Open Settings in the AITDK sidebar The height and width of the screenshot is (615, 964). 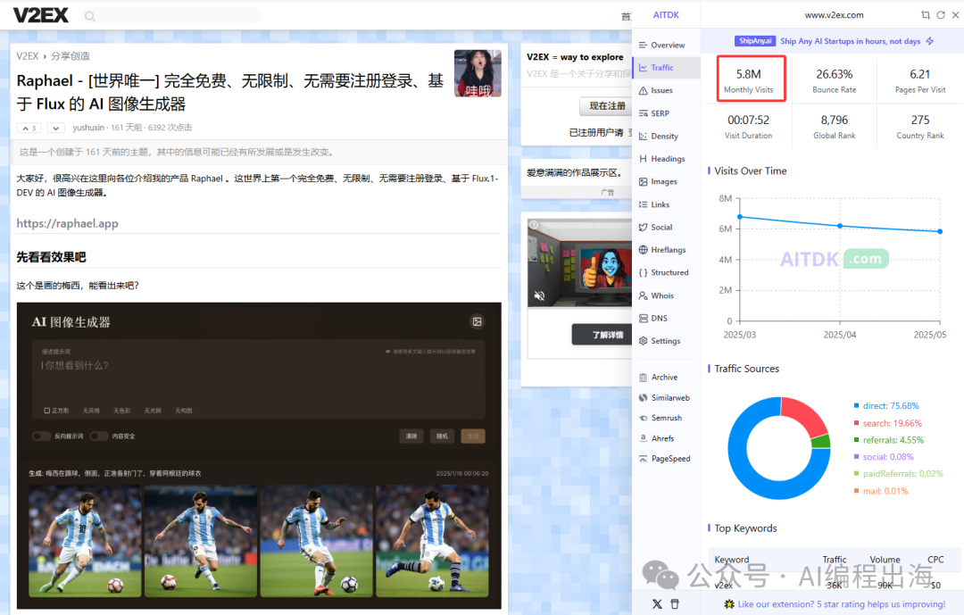coord(665,341)
